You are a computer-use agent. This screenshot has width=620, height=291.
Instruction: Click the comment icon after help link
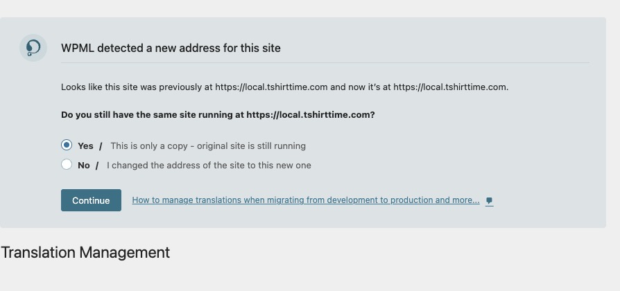click(489, 200)
